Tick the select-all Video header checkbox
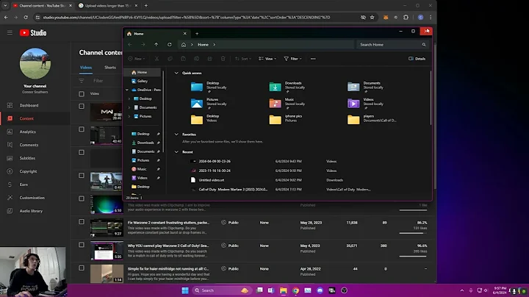529x297 pixels. [x=82, y=94]
